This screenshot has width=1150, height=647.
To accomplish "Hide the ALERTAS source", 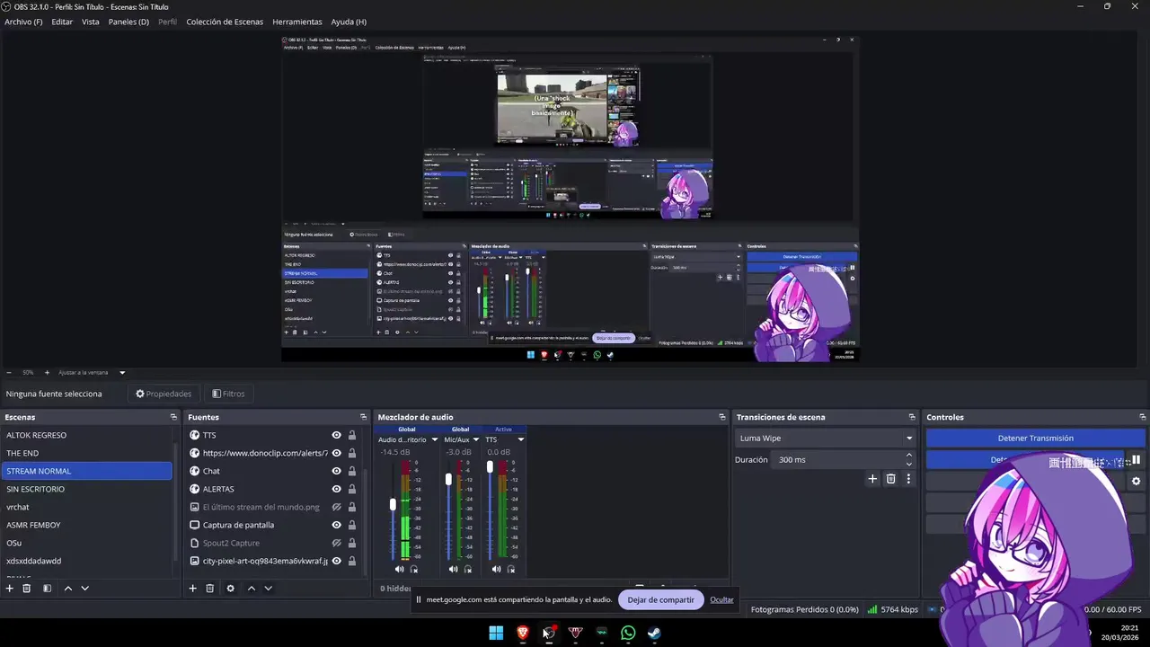I will [x=336, y=489].
